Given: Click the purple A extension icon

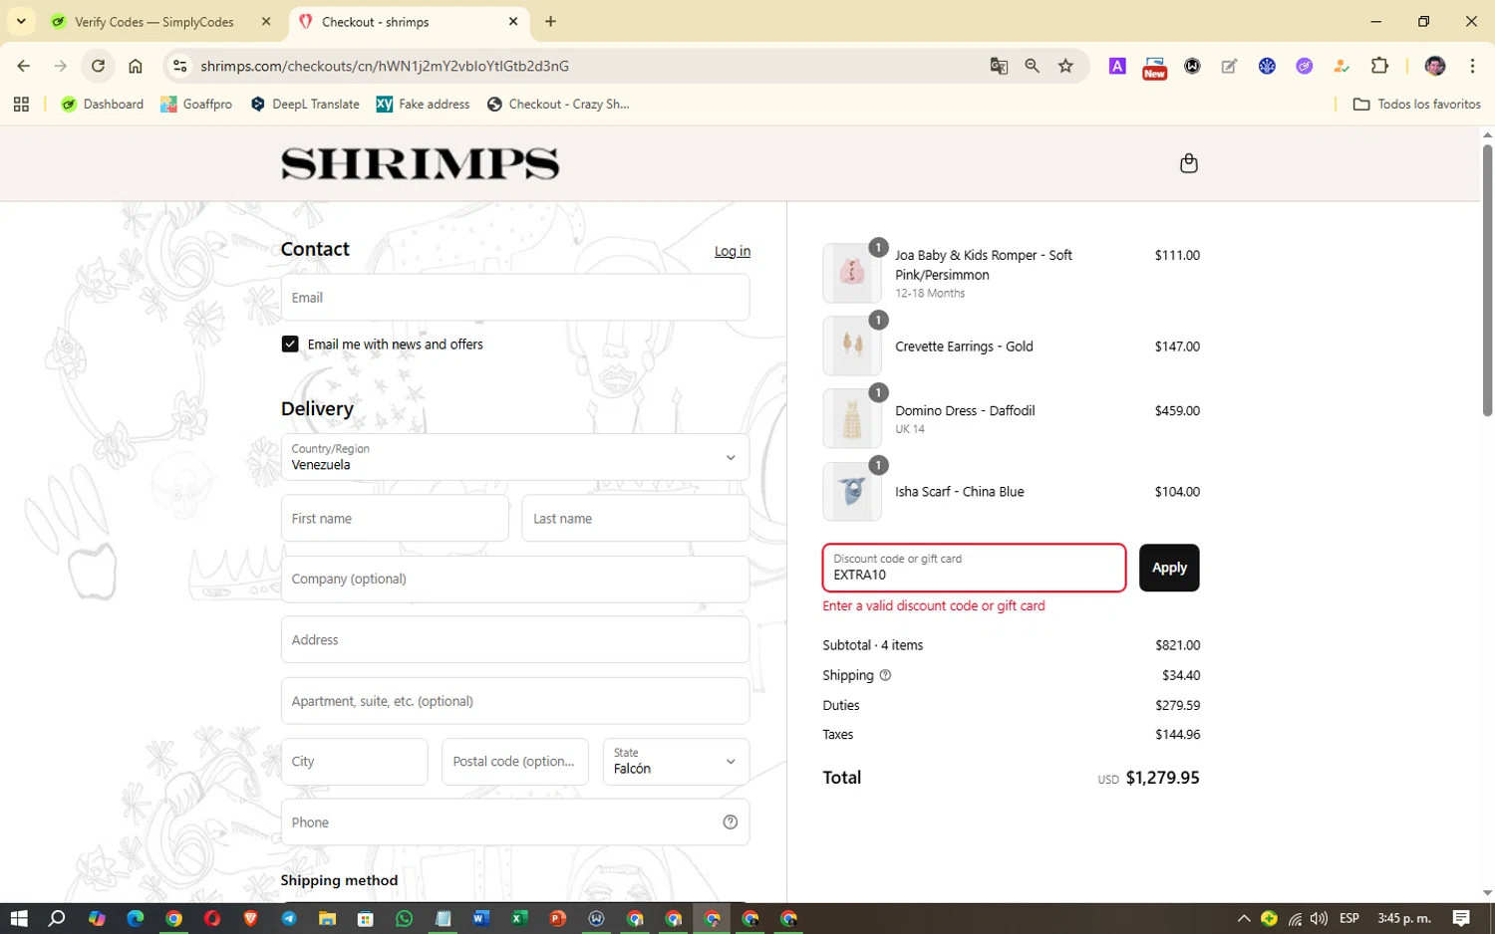Looking at the screenshot, I should point(1117,66).
